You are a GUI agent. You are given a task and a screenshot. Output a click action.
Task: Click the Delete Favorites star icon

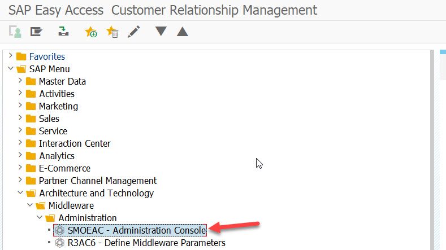(x=112, y=32)
